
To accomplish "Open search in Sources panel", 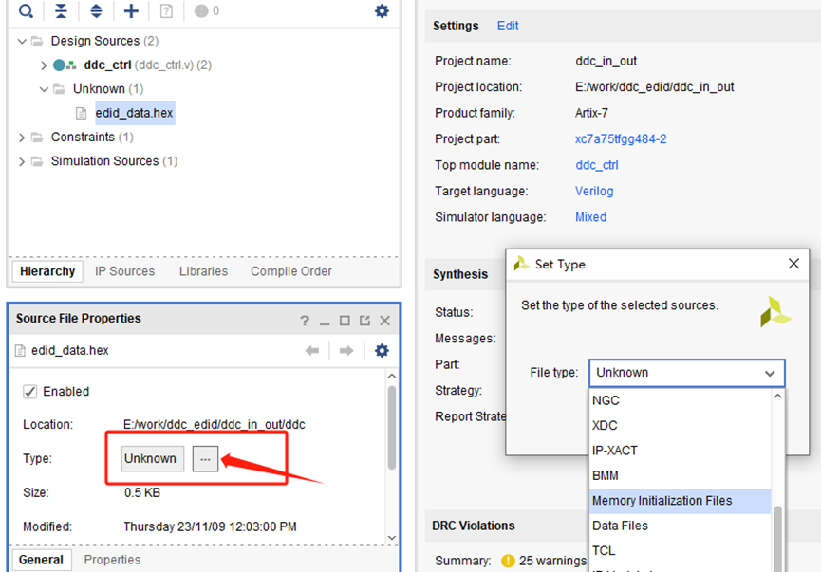I will tap(26, 11).
